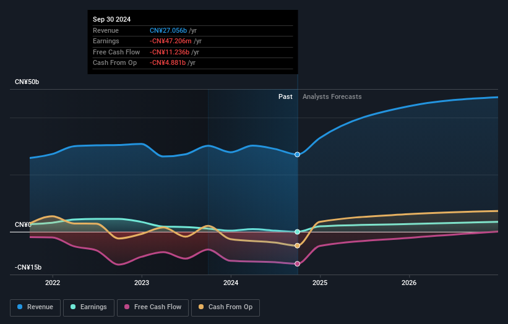Click the CN¥27.056b revenue value

(168, 30)
